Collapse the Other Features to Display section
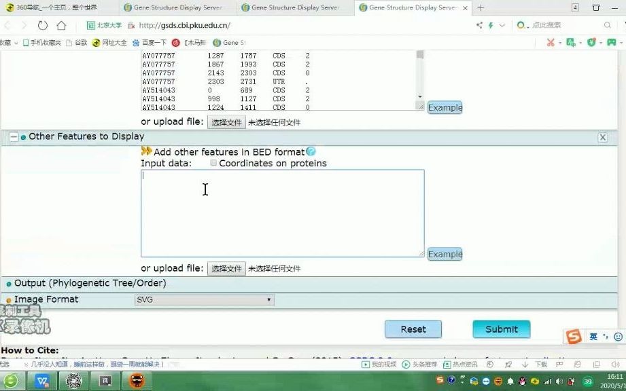The width and height of the screenshot is (626, 391). [14, 136]
